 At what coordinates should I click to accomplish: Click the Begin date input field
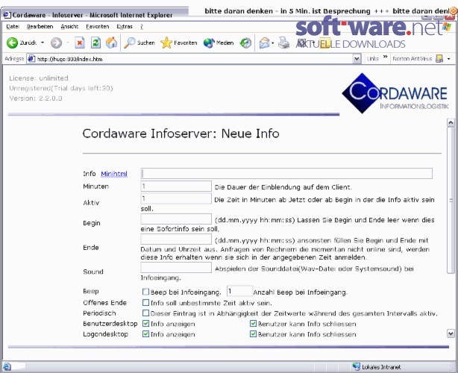tap(176, 219)
